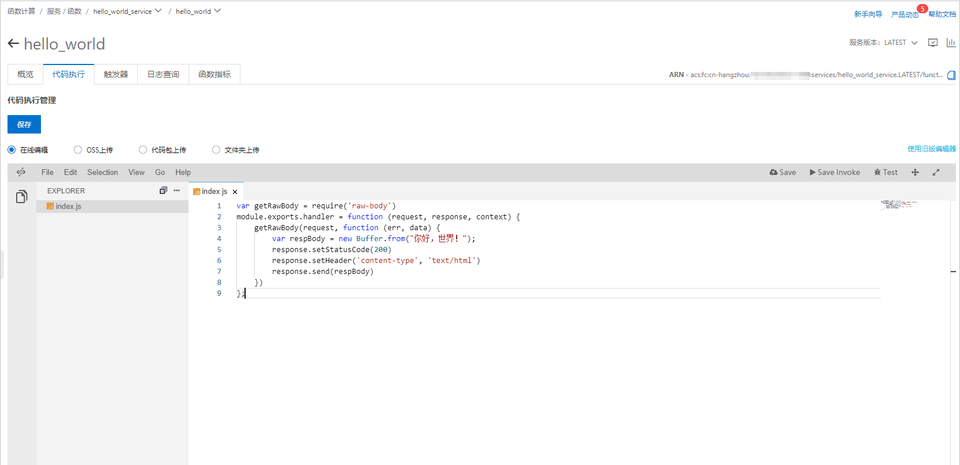Image resolution: width=960 pixels, height=465 pixels.
Task: Collapse all folders in Explorer
Action: point(163,190)
